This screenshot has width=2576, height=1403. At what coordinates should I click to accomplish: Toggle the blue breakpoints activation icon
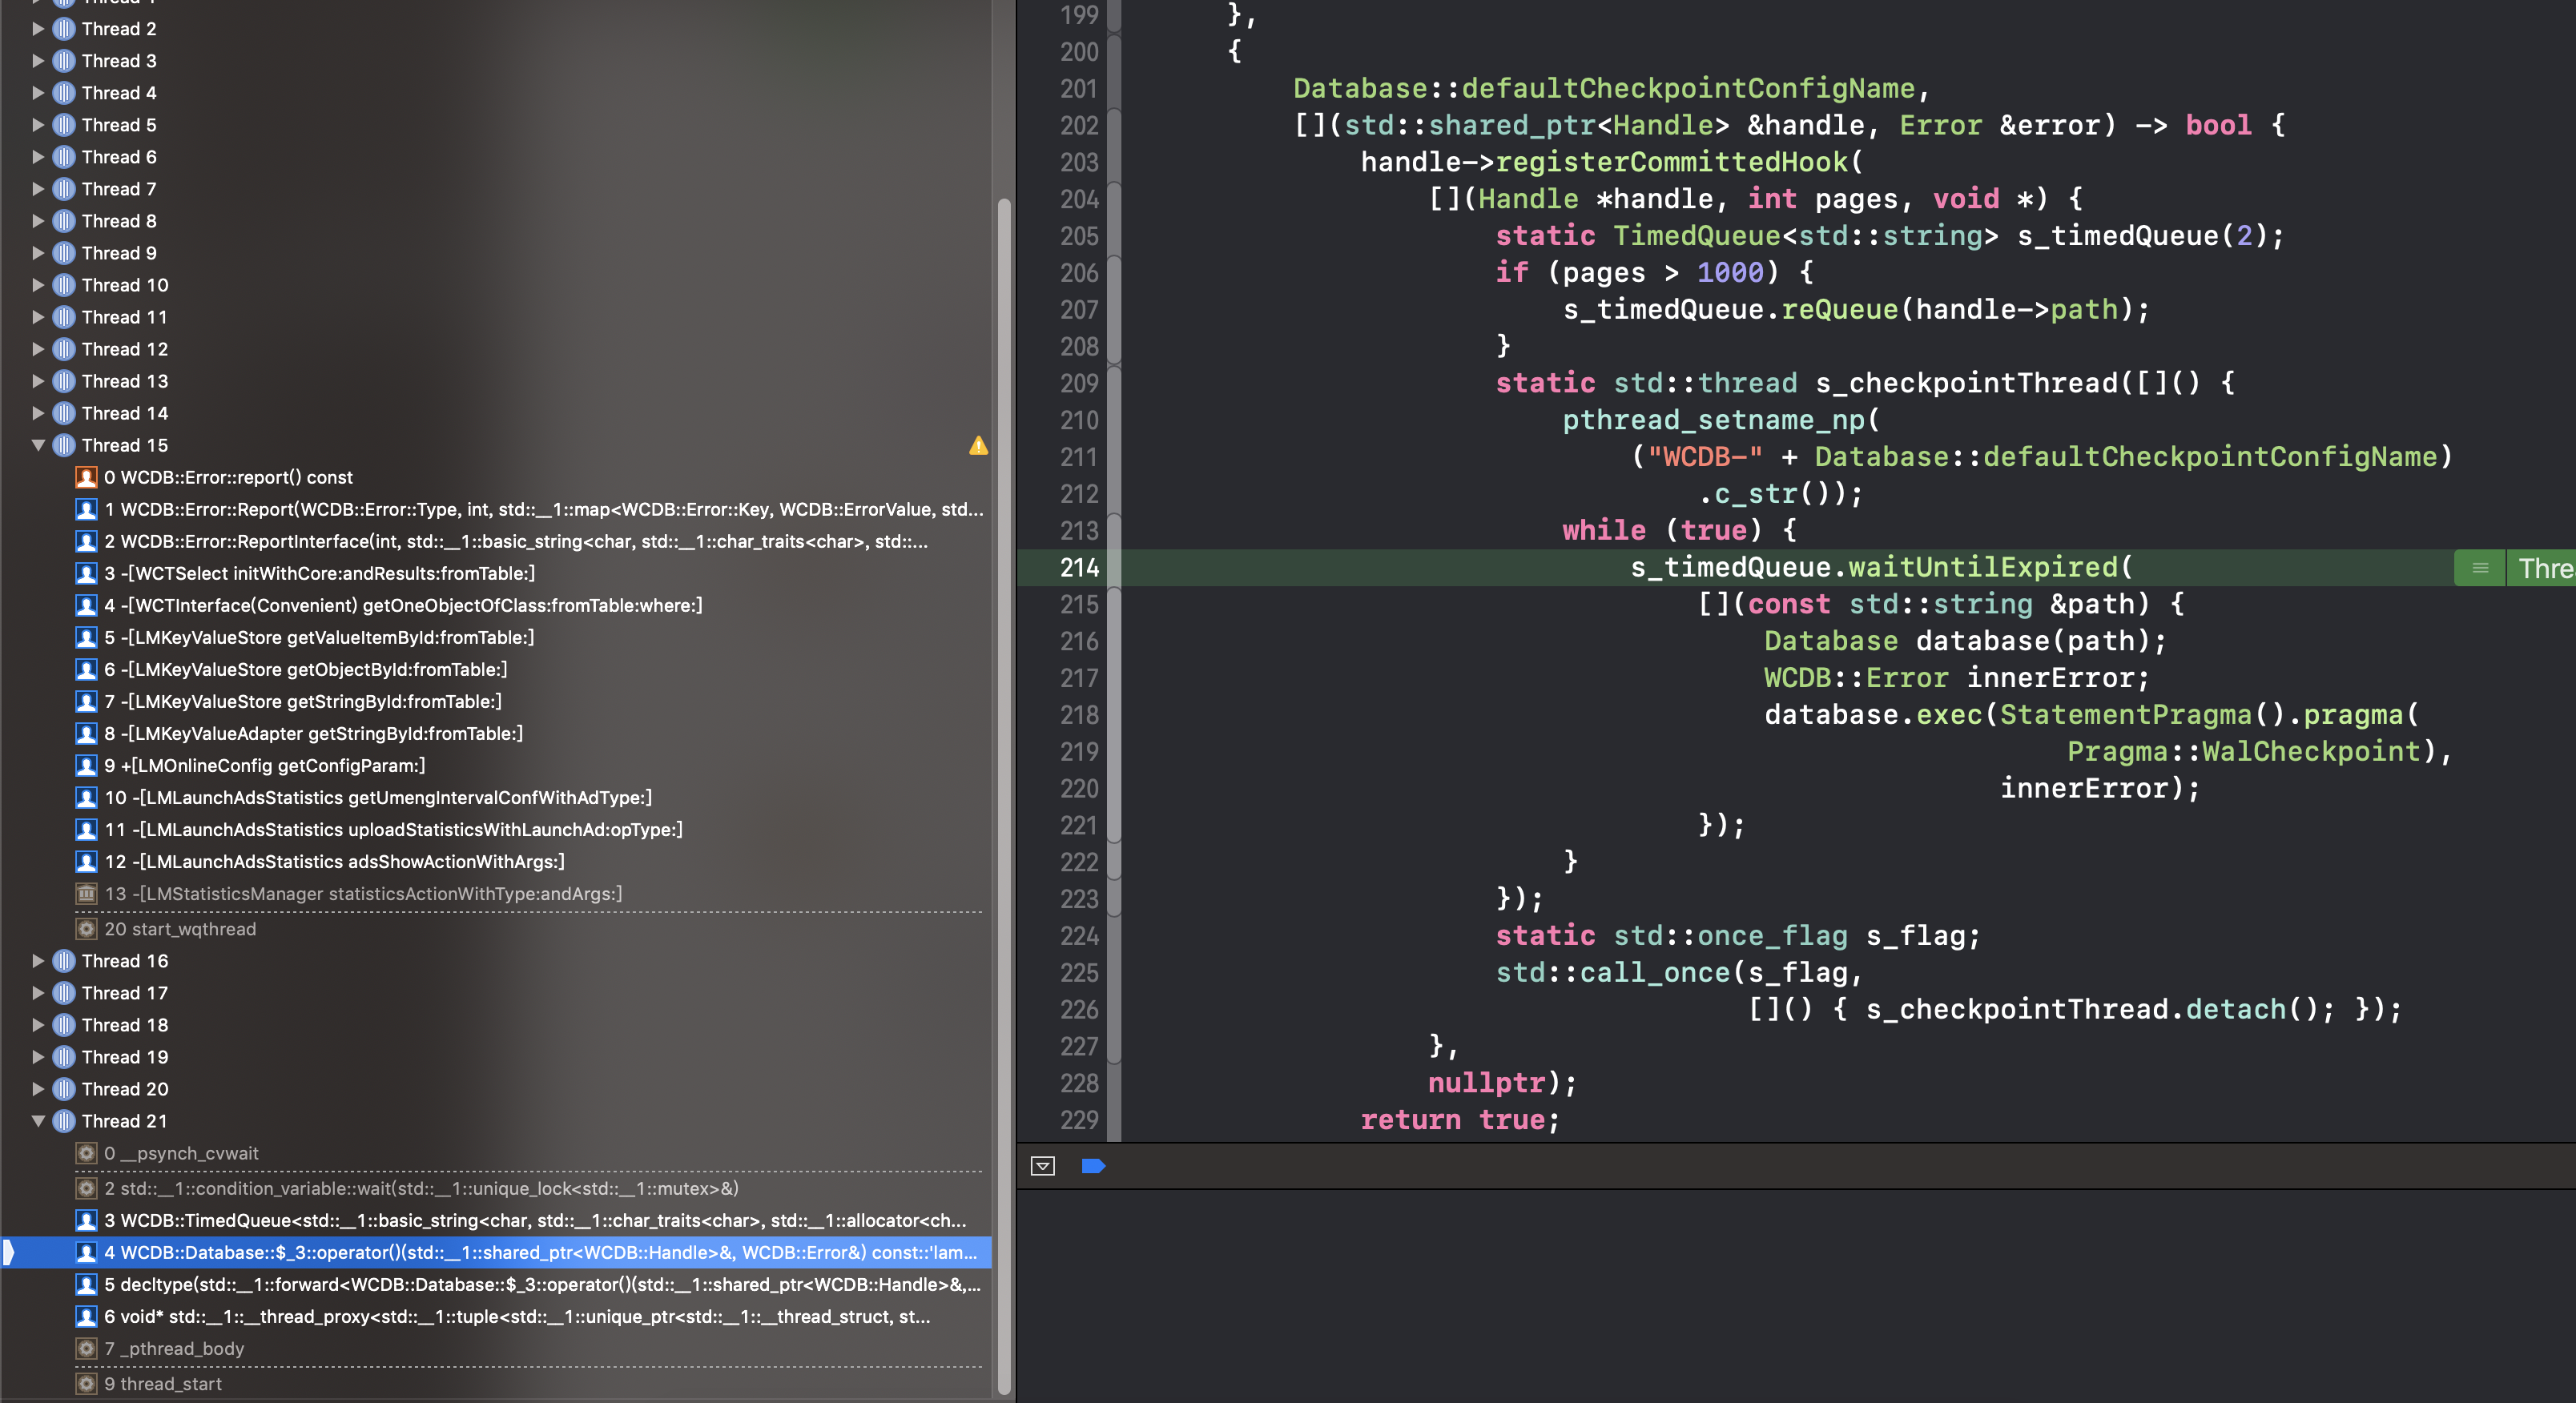click(x=1093, y=1166)
